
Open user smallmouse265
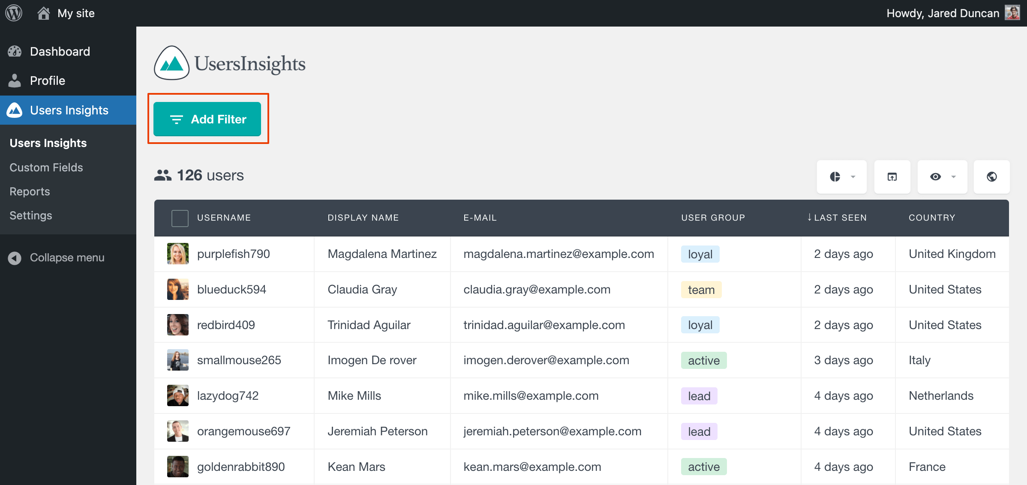pos(239,360)
